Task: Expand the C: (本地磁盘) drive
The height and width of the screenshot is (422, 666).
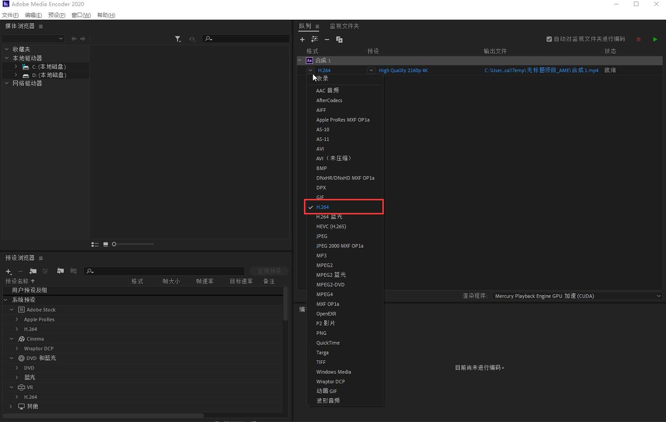Action: click(16, 66)
